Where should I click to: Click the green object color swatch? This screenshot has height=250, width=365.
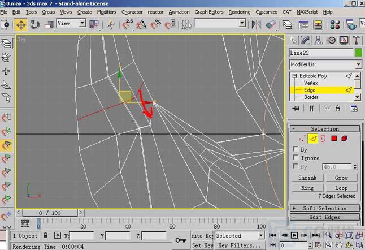point(358,53)
